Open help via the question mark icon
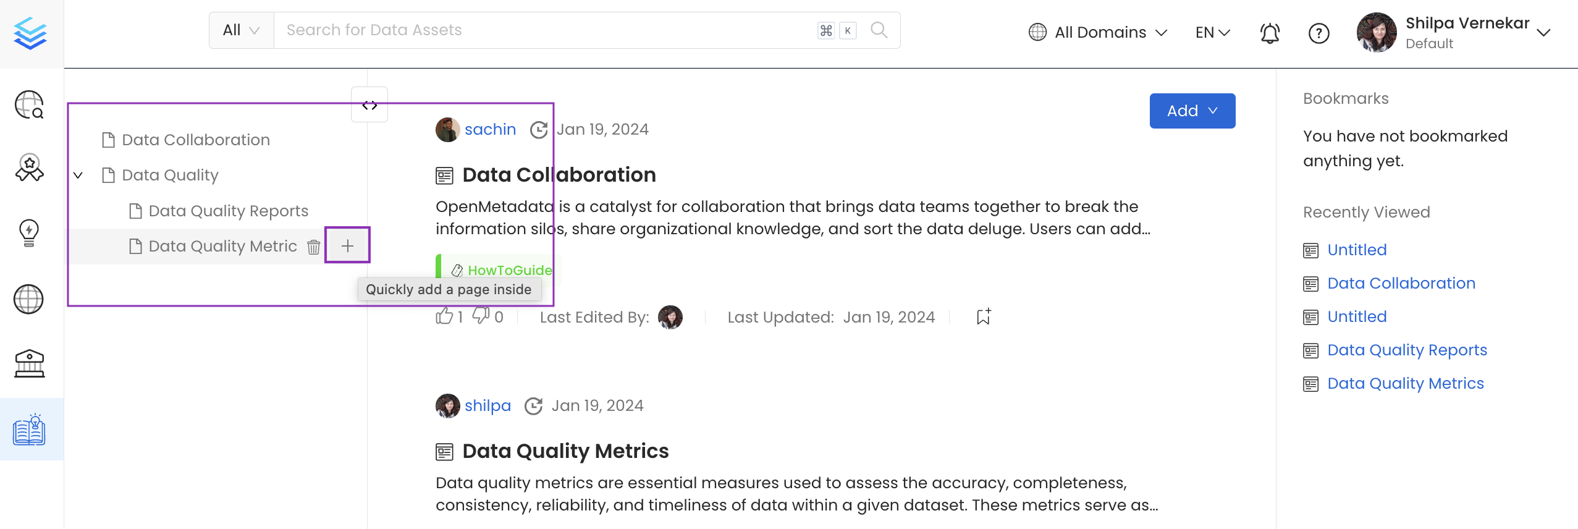Screen dimensions: 1578x529 pos(1319,33)
